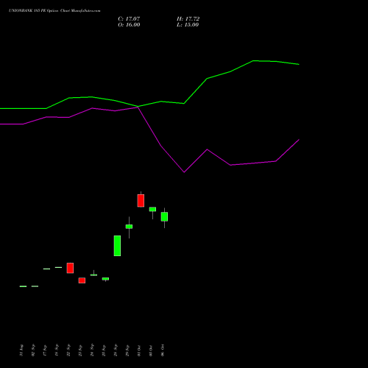Click the green candle for 05 Oct

pos(152,209)
